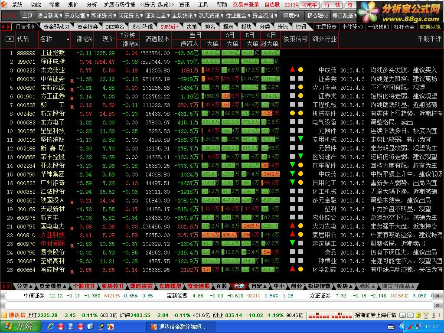Open the 工具 menu
The image size is (444, 333).
[203, 4]
